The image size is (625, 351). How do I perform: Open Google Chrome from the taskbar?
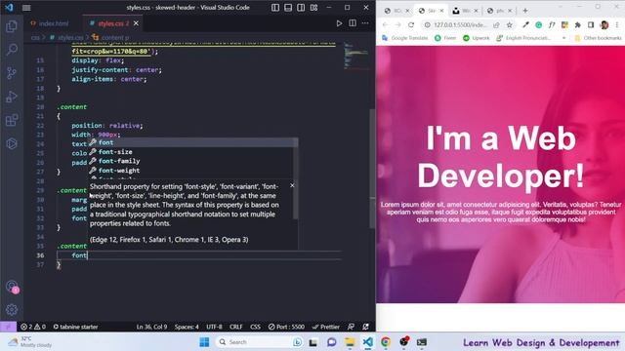(x=386, y=342)
